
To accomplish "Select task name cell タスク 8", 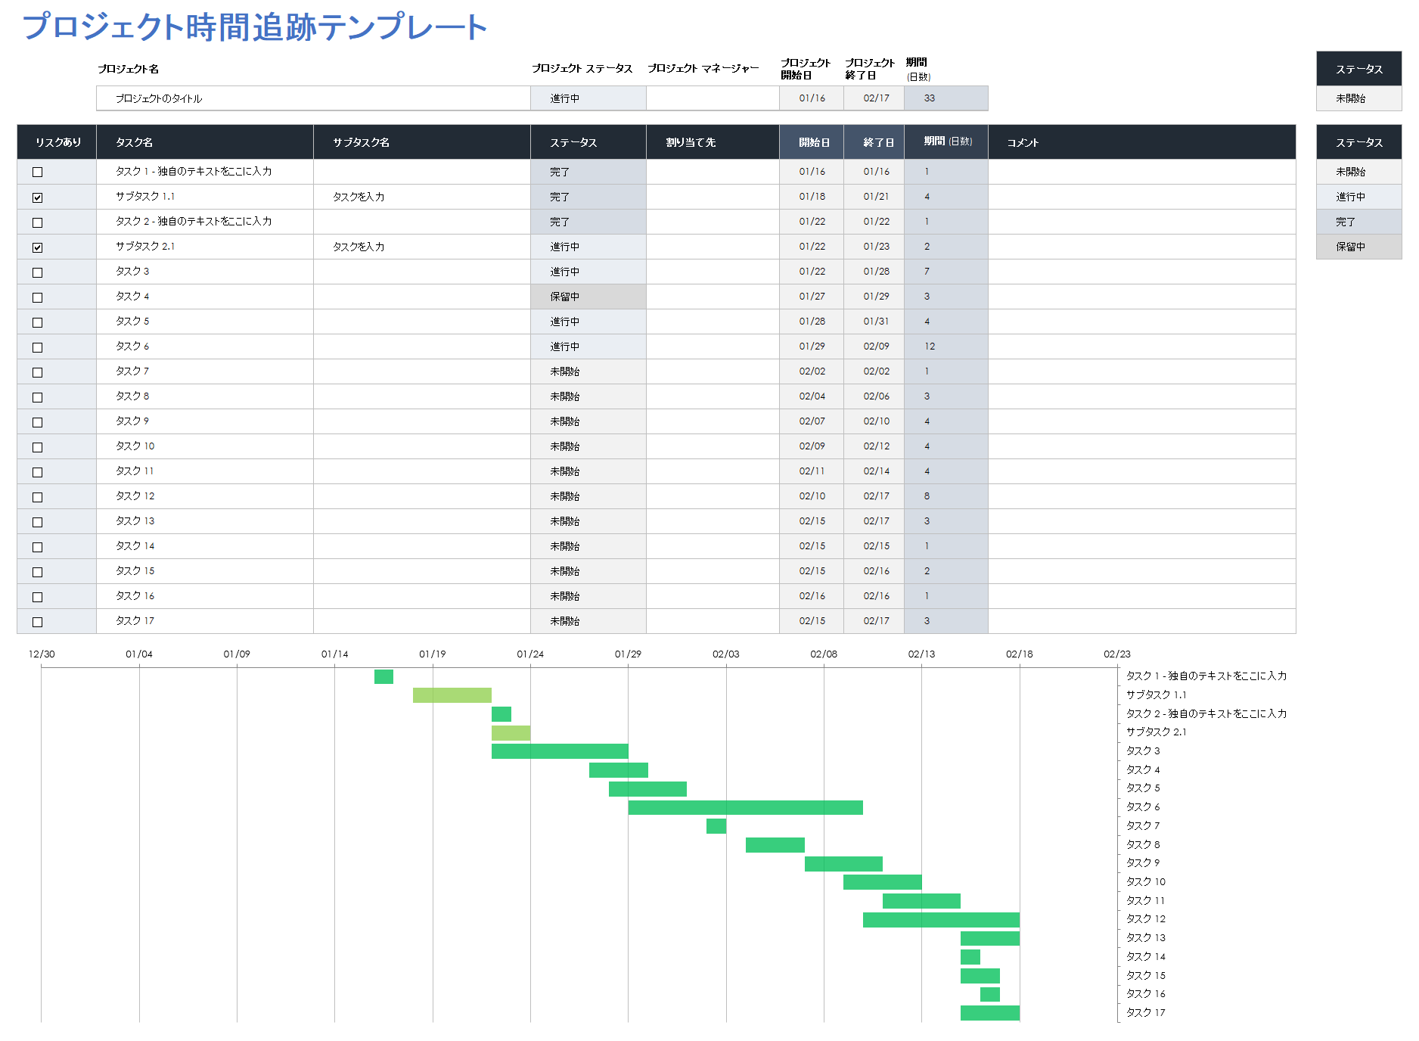I will [x=205, y=396].
